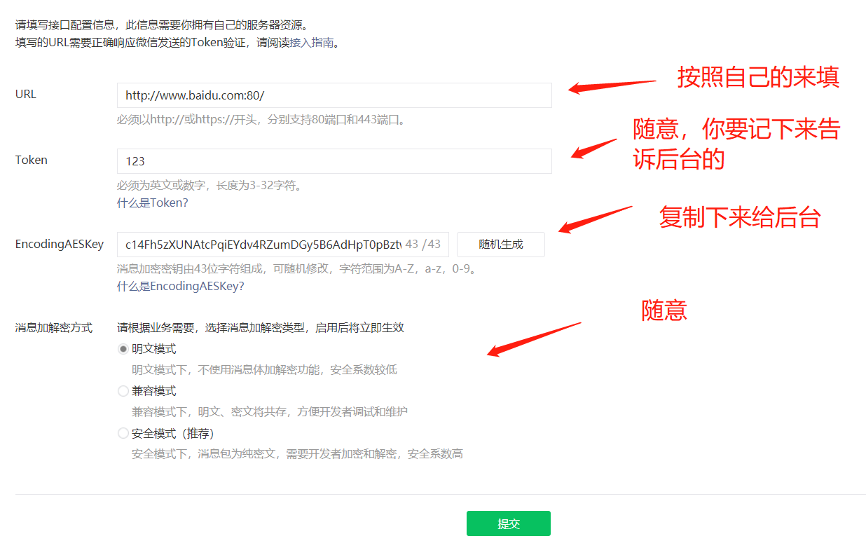This screenshot has height=548, width=866.
Task: Click the 43/43 character counter
Action: (x=425, y=244)
